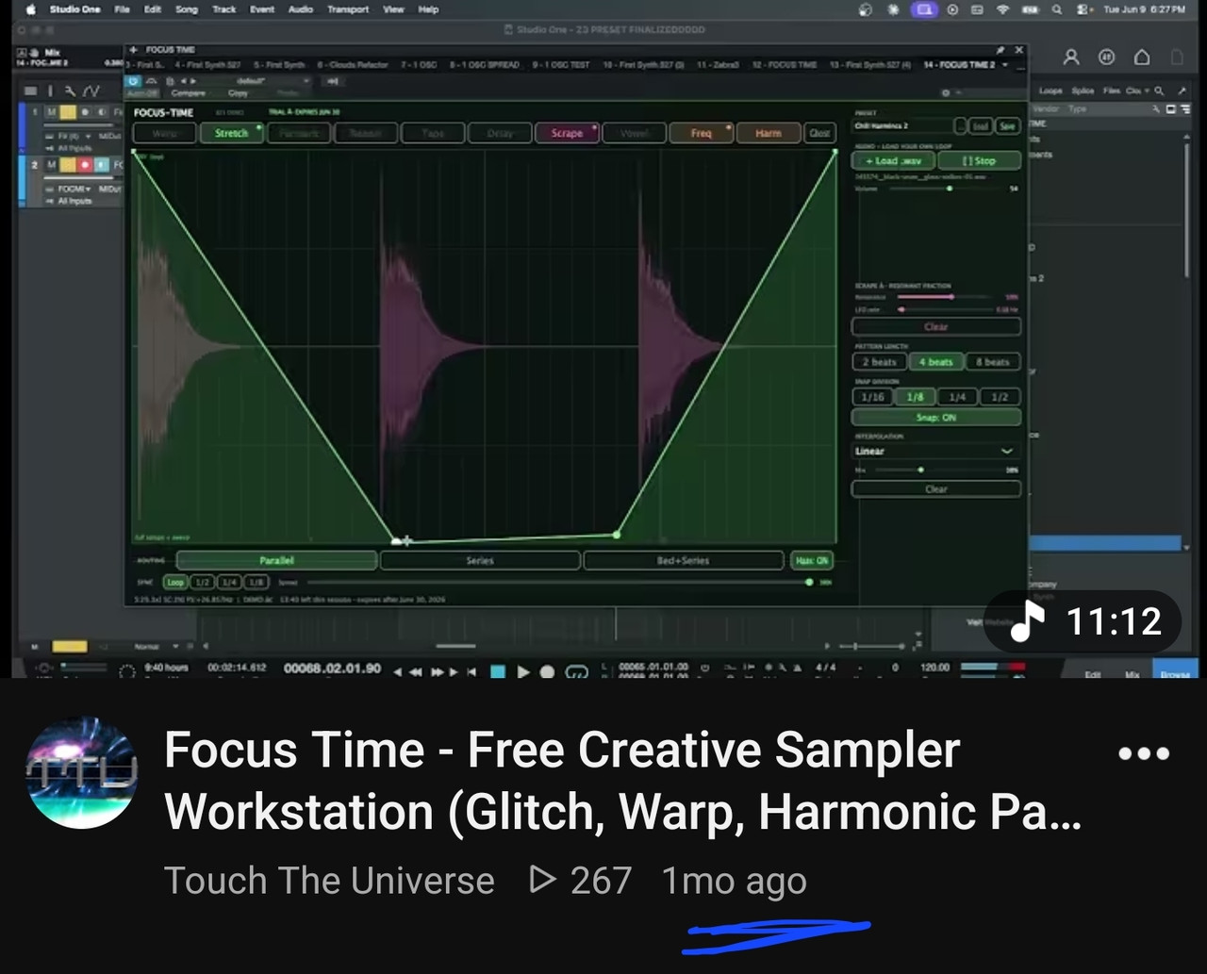The image size is (1207, 974).
Task: Click the transport Play button
Action: pyautogui.click(x=523, y=671)
